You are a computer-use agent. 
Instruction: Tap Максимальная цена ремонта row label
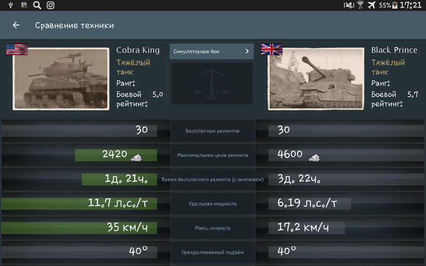(212, 155)
